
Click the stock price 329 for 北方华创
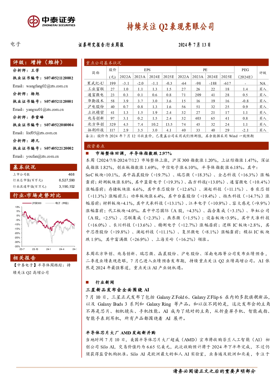click(x=113, y=124)
